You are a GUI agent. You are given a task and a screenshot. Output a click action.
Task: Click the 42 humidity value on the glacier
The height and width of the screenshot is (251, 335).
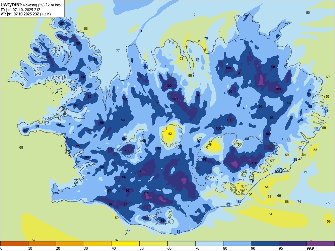(x=170, y=134)
